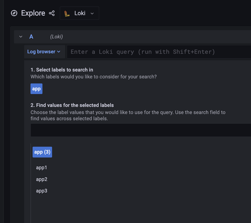
Task: Click the Loki data source name
Action: click(x=80, y=13)
